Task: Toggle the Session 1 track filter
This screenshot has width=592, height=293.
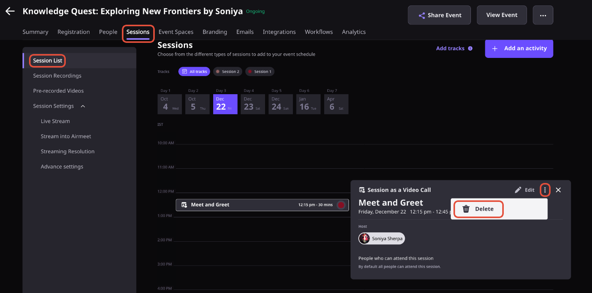Action: point(260,71)
